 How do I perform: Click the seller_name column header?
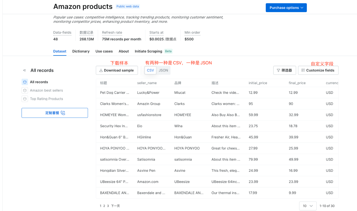(147, 83)
